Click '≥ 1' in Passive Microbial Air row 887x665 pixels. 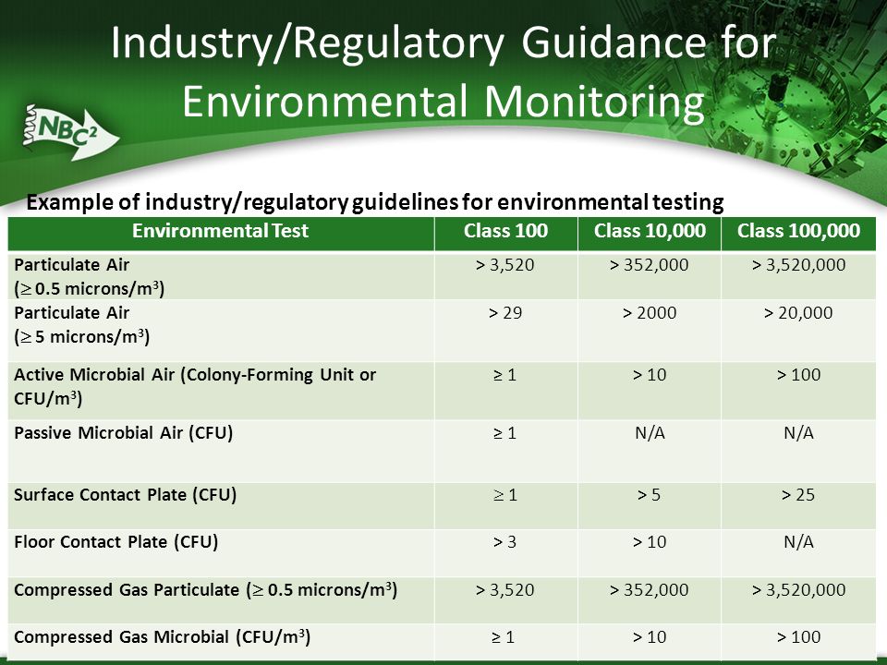click(x=504, y=433)
